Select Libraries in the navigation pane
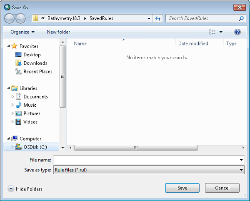The height and width of the screenshot is (201, 250). [x=28, y=88]
